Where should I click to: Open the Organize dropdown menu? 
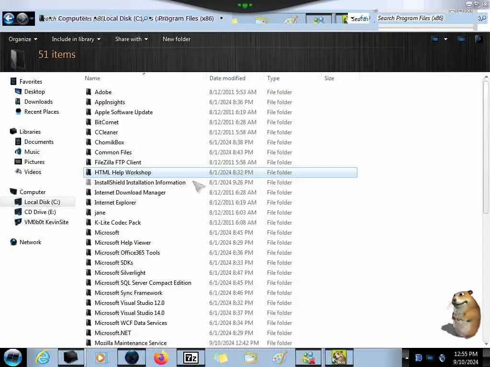[23, 39]
